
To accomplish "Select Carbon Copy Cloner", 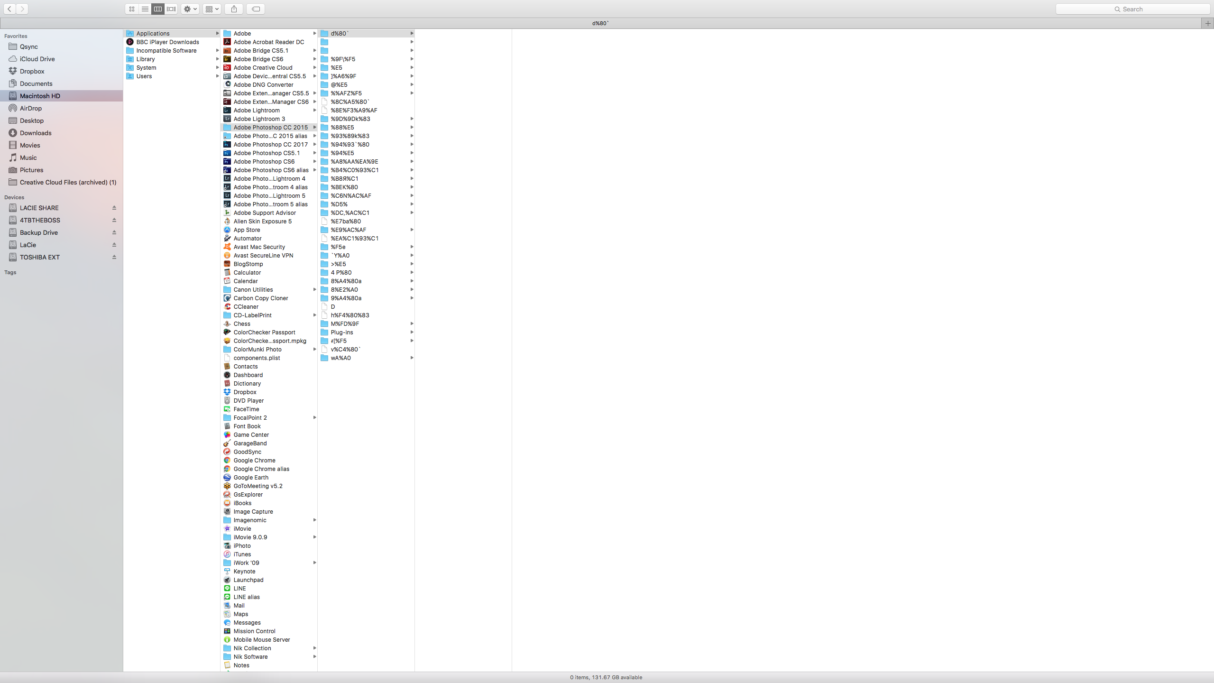I will [261, 298].
